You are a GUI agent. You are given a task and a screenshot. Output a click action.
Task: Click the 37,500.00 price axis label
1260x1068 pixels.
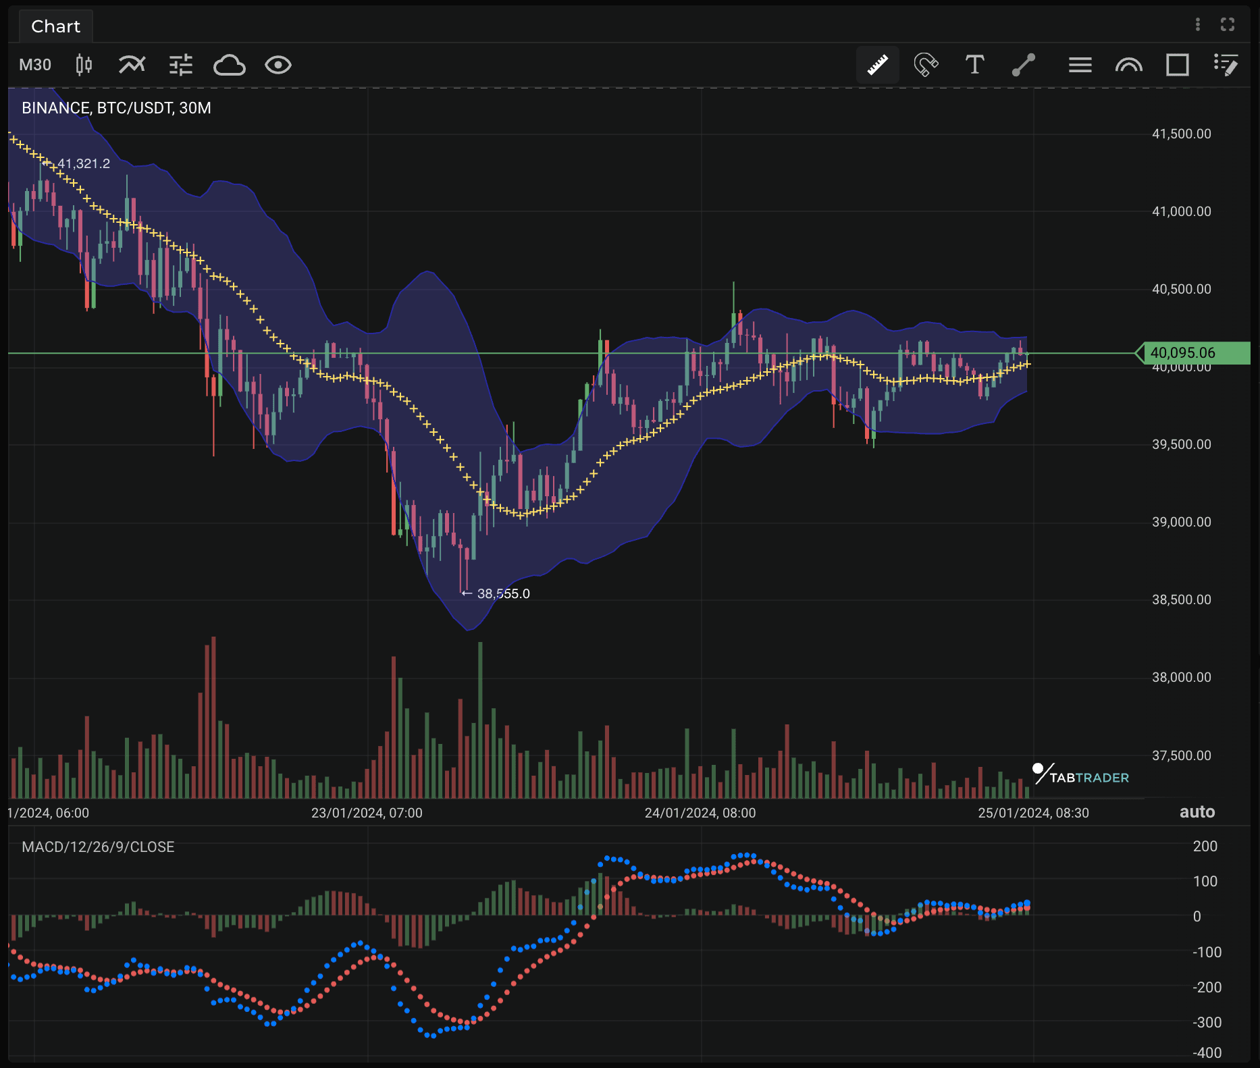[x=1182, y=755]
